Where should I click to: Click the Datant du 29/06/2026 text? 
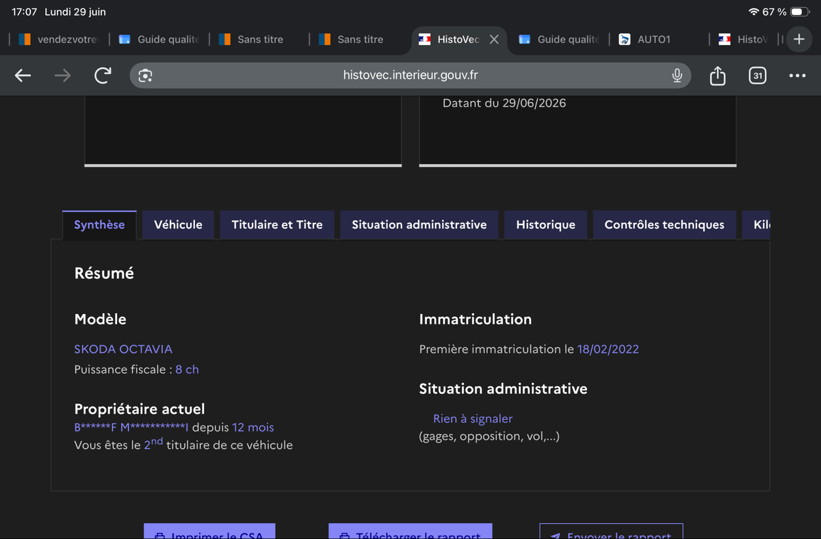click(x=504, y=103)
